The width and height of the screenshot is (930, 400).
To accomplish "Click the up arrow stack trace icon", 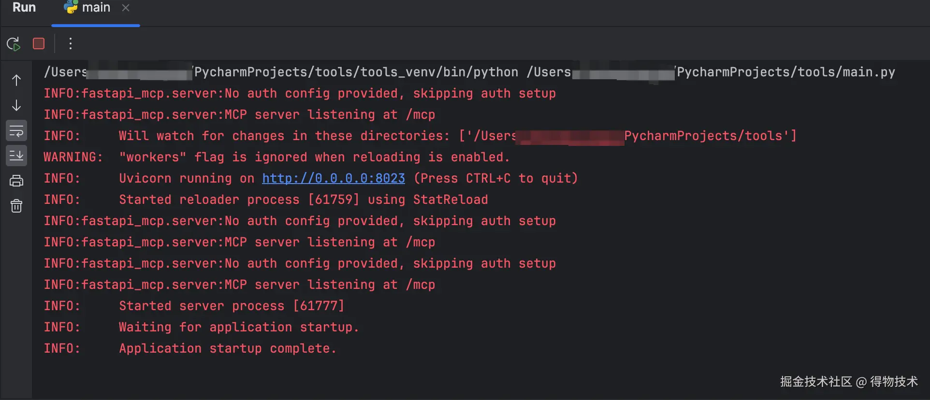I will pos(16,80).
